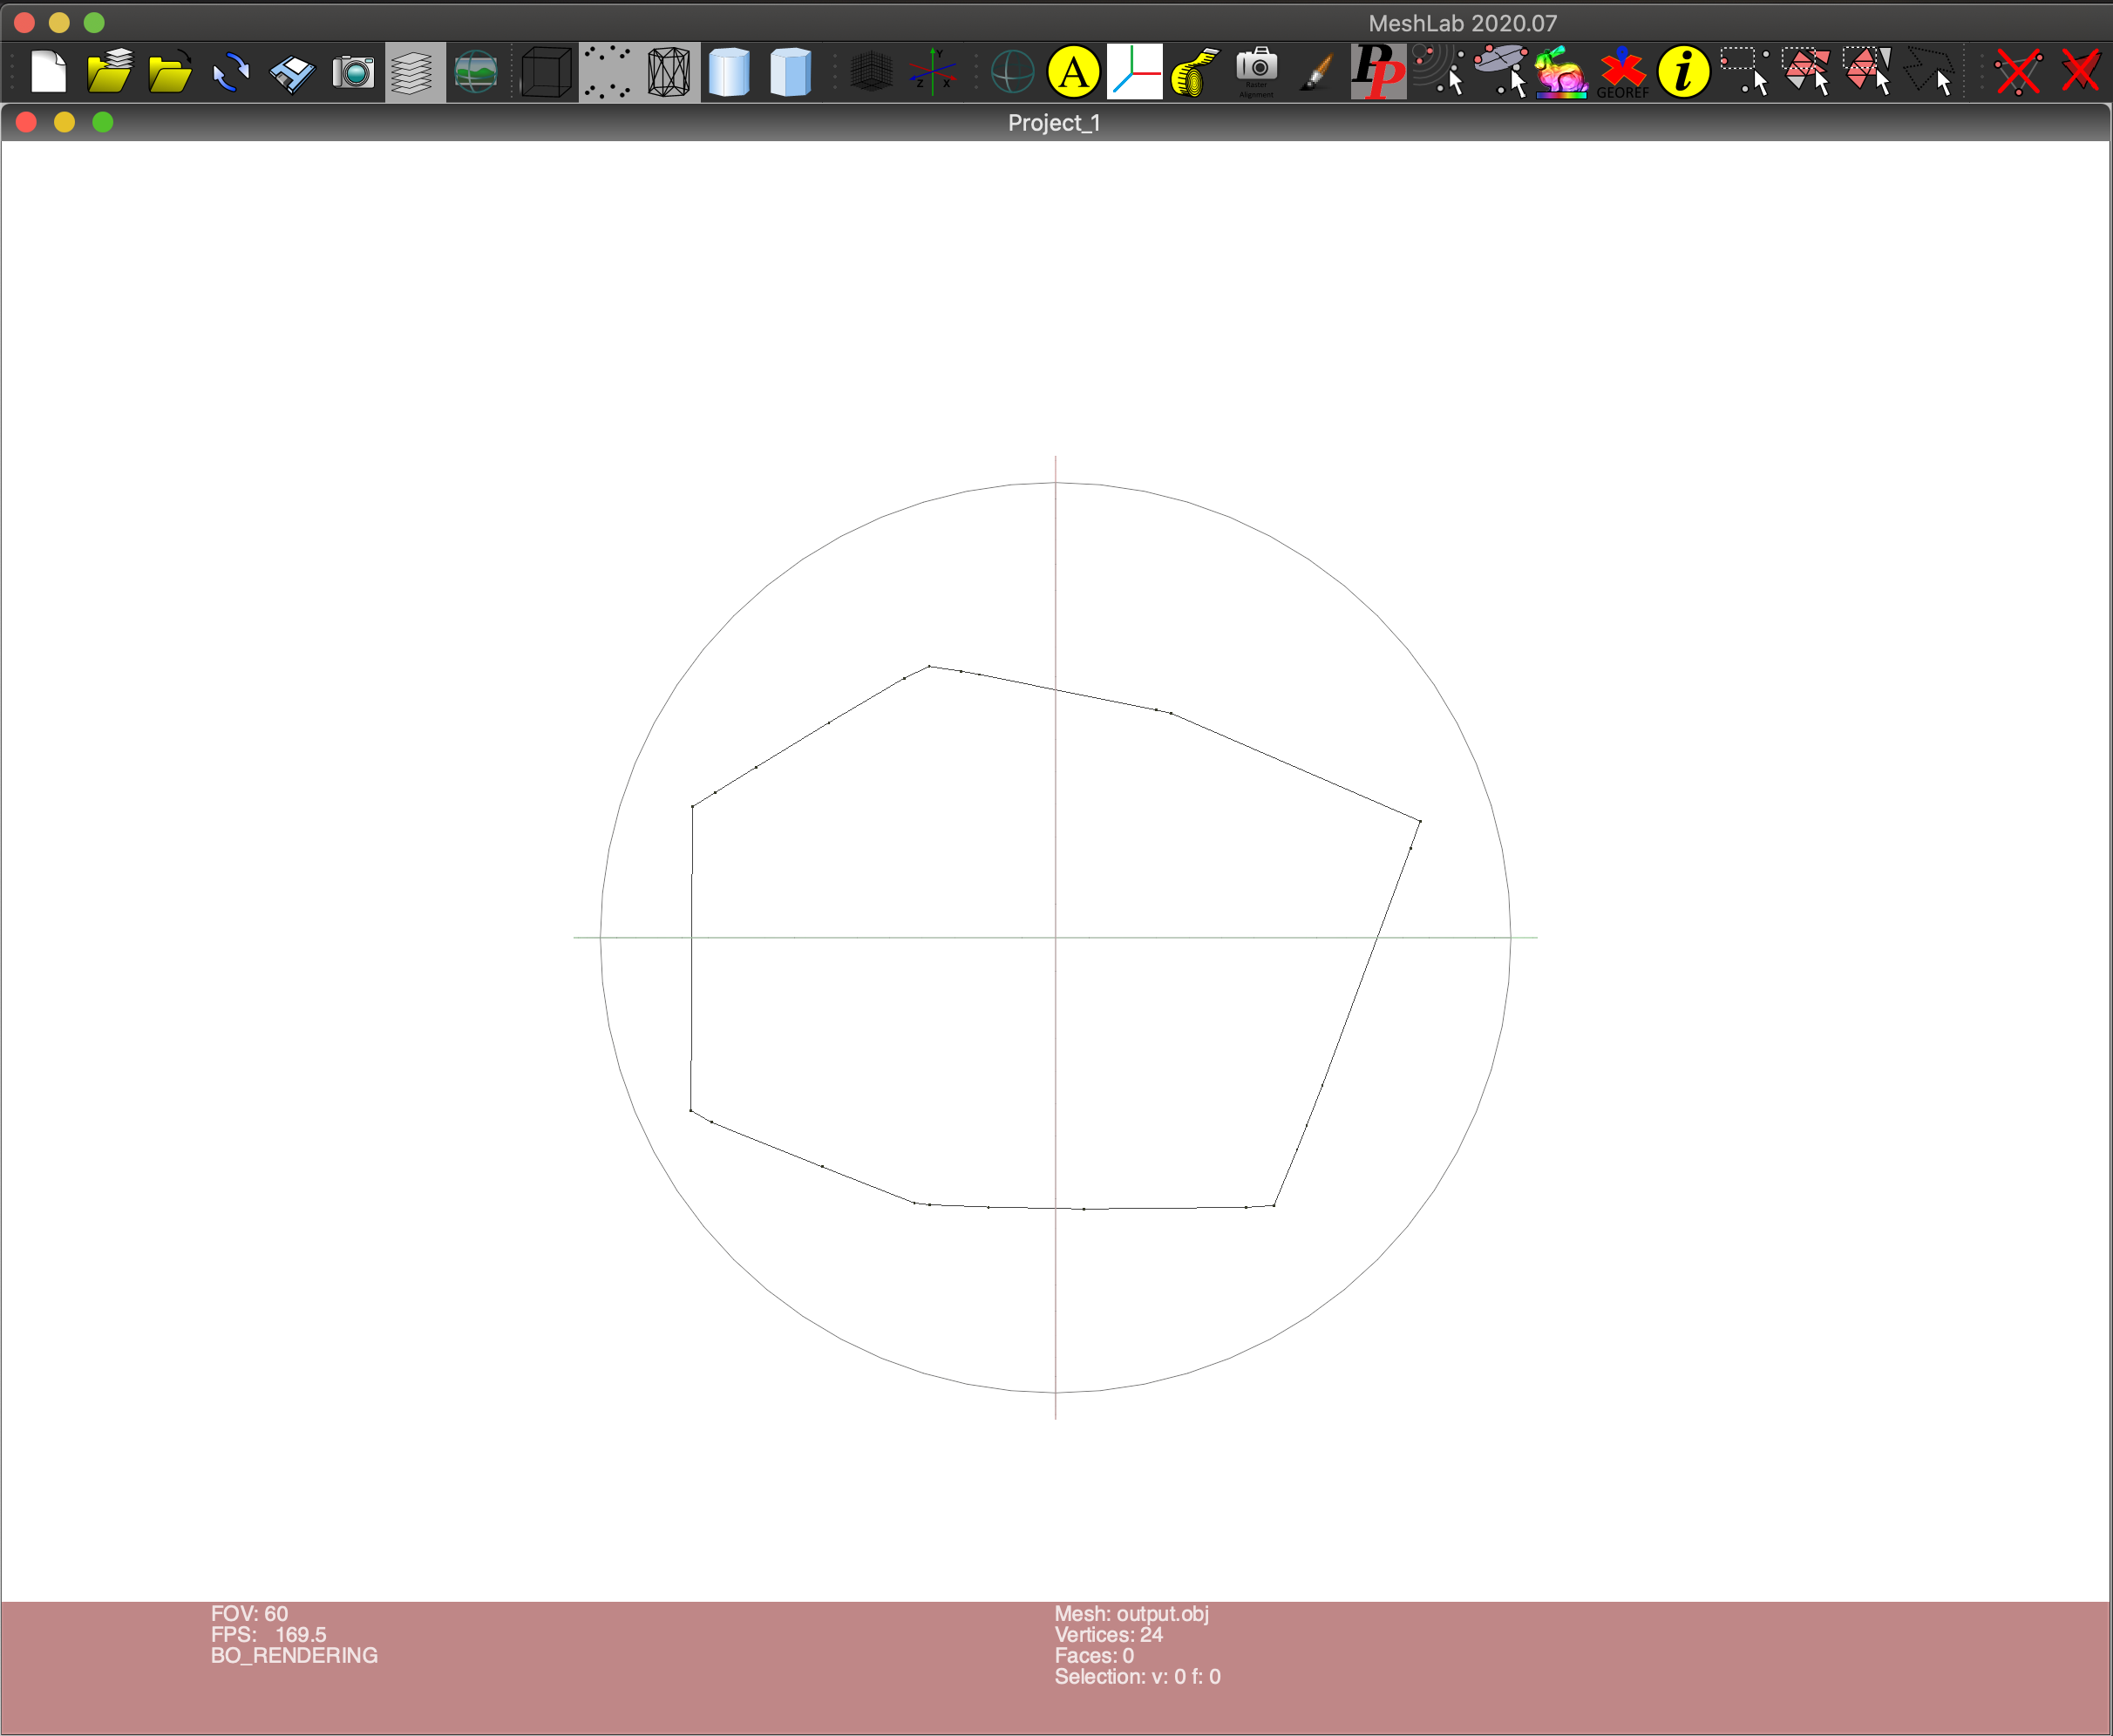Toggle the bounding box render mode
2113x1736 pixels.
coord(546,72)
